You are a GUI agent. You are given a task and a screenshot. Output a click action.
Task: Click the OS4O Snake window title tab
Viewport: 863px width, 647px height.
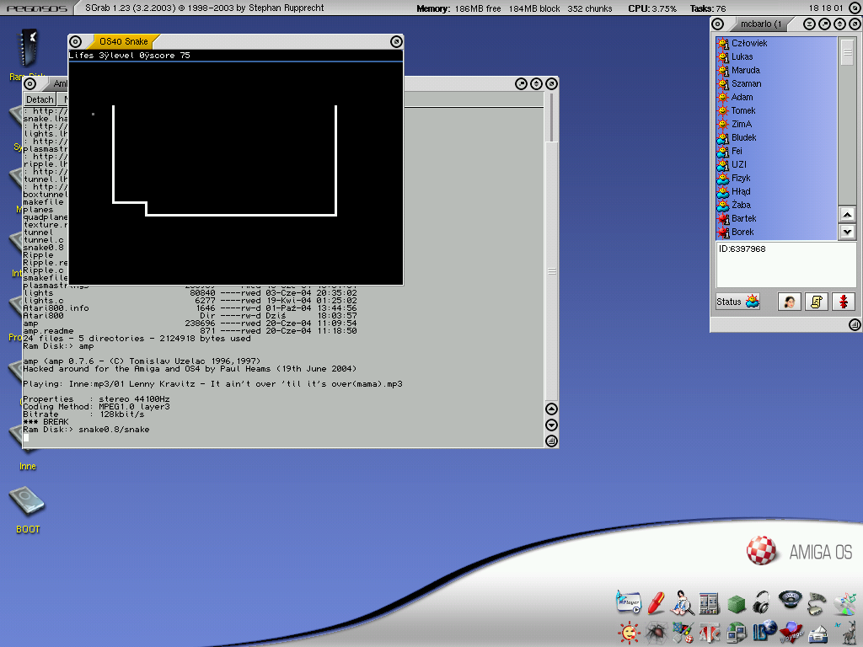124,42
